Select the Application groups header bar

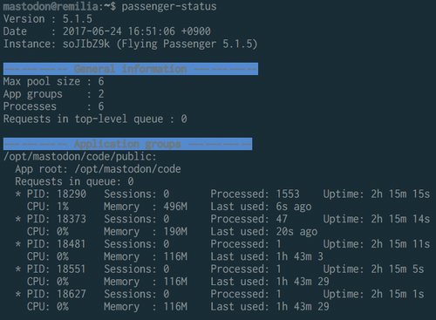click(127, 144)
